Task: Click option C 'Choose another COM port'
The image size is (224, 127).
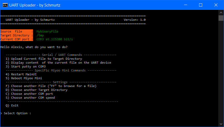Action: coord(29,94)
